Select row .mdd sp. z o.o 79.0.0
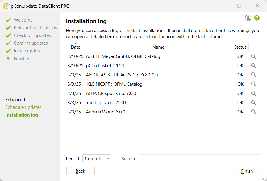 tap(164, 102)
